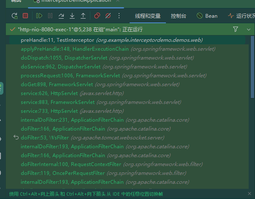Select frame service:733, HttpServlet
The height and width of the screenshot is (199, 255).
pos(127,111)
